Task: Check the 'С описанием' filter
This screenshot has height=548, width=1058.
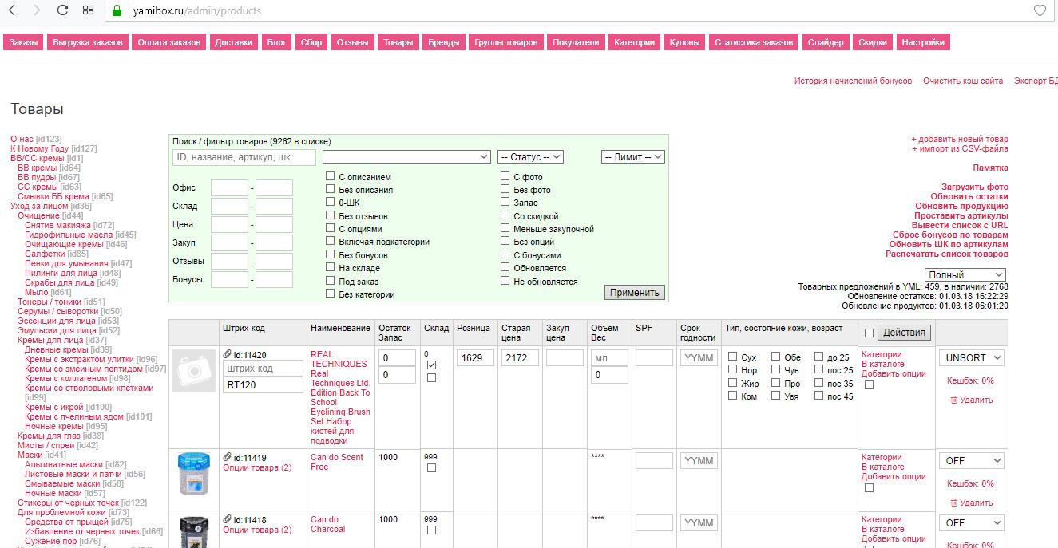Action: tap(331, 176)
